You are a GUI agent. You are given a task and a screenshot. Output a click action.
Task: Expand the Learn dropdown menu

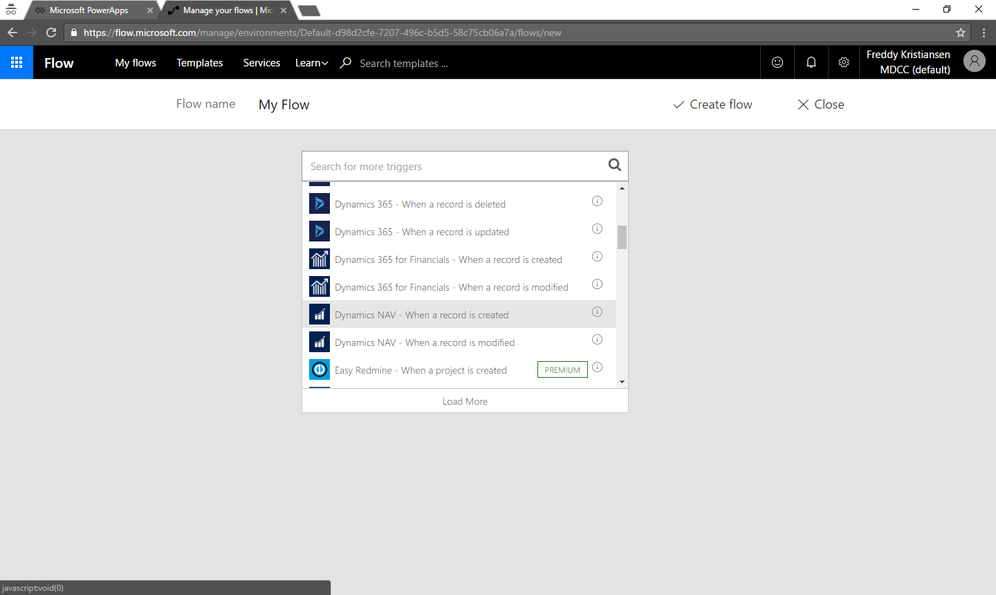click(311, 63)
